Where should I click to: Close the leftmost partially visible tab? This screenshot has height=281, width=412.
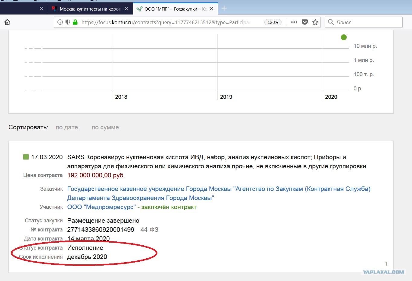coord(41,9)
